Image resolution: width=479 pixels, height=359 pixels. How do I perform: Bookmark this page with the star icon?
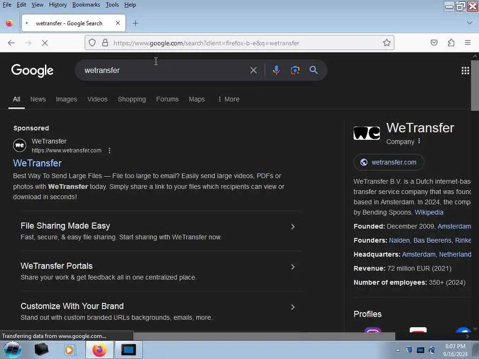(387, 43)
